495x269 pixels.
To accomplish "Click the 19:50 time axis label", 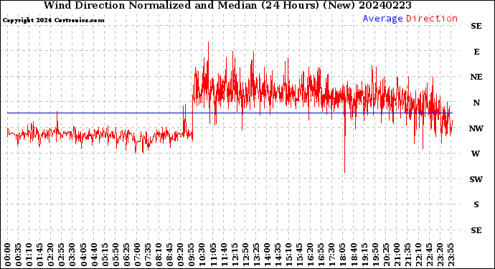I will [x=375, y=255].
